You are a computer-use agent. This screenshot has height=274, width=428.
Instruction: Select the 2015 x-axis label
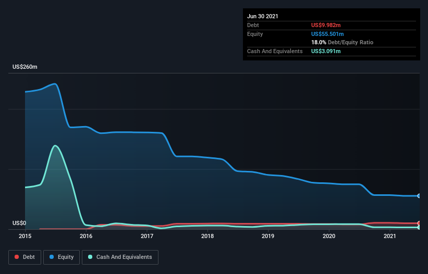click(x=25, y=236)
